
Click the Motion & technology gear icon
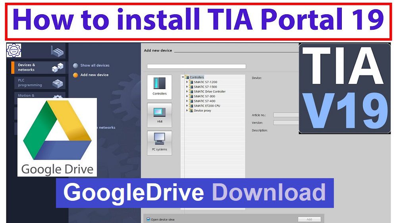(x=58, y=96)
